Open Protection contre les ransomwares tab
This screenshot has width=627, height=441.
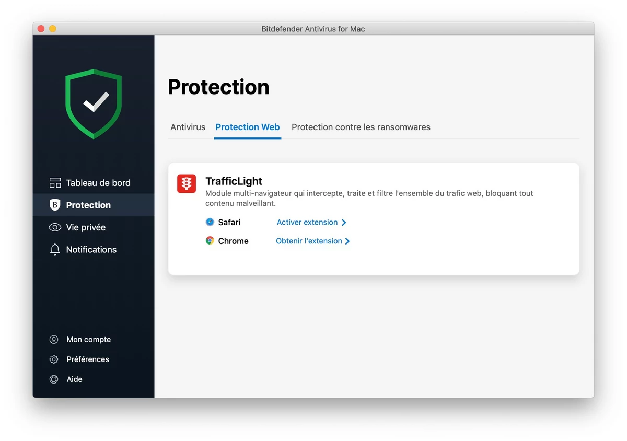tap(361, 127)
